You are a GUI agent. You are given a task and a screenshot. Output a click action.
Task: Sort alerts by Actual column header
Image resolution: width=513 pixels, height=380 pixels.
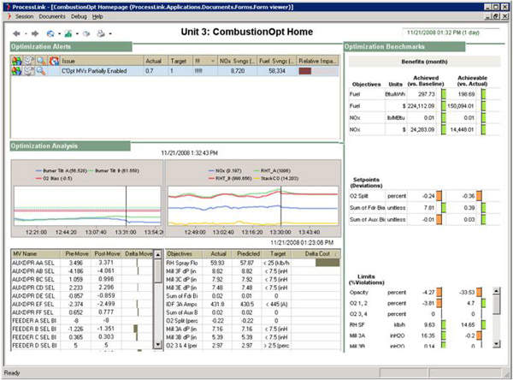[156, 61]
